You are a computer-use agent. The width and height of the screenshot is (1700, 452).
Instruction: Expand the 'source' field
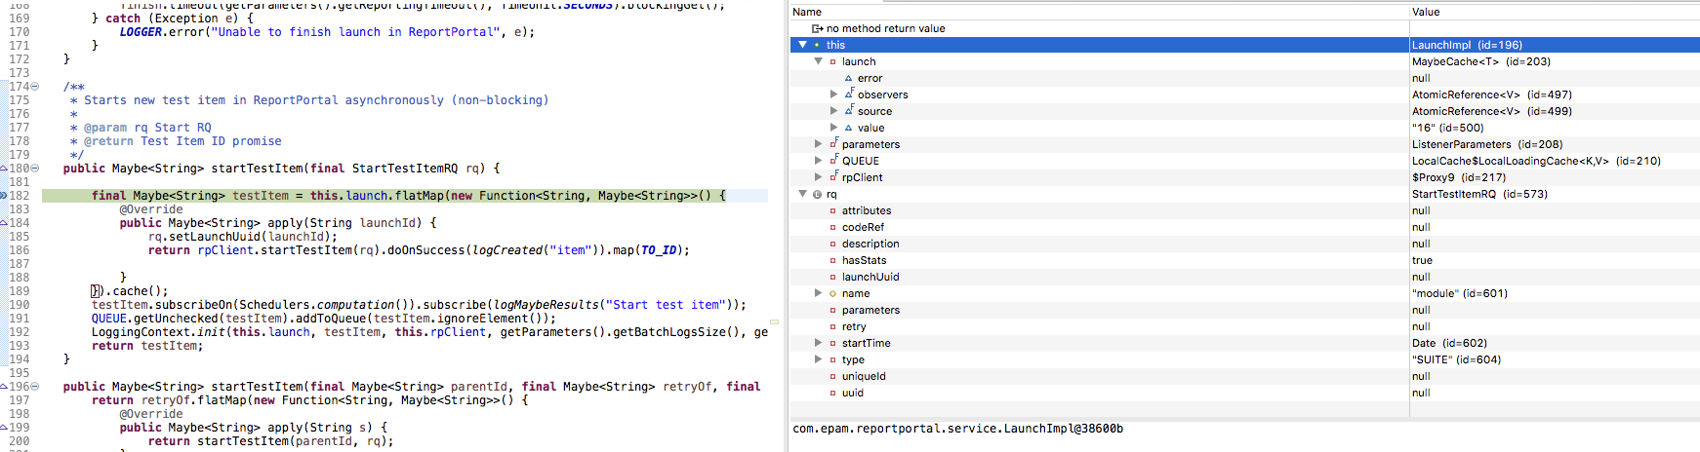tap(833, 111)
